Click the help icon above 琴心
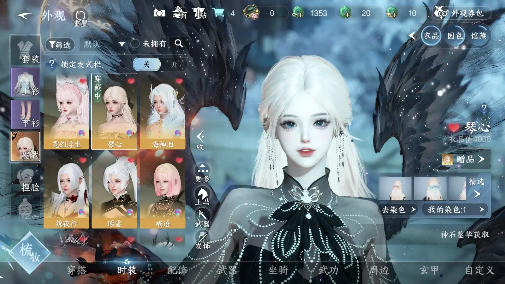 tap(484, 109)
